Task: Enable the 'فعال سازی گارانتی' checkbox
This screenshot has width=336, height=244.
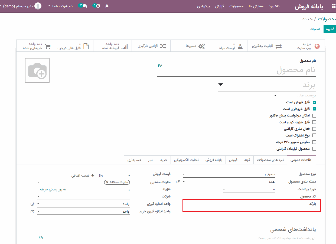Action: pos(314,129)
